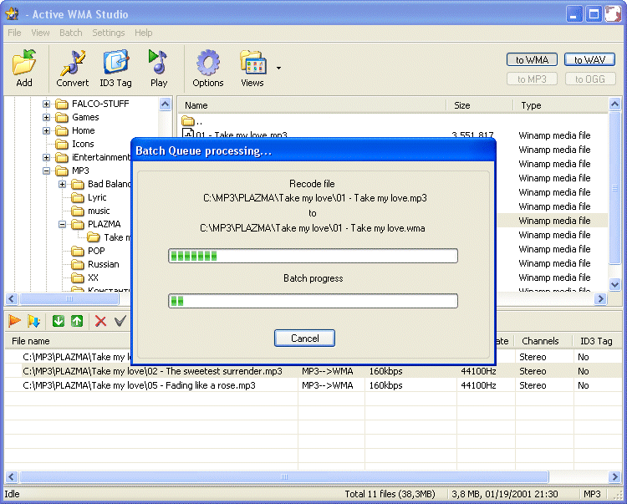Select '02 - The sweetest surrender.mp3' queue row
The image size is (627, 504).
pos(313,371)
